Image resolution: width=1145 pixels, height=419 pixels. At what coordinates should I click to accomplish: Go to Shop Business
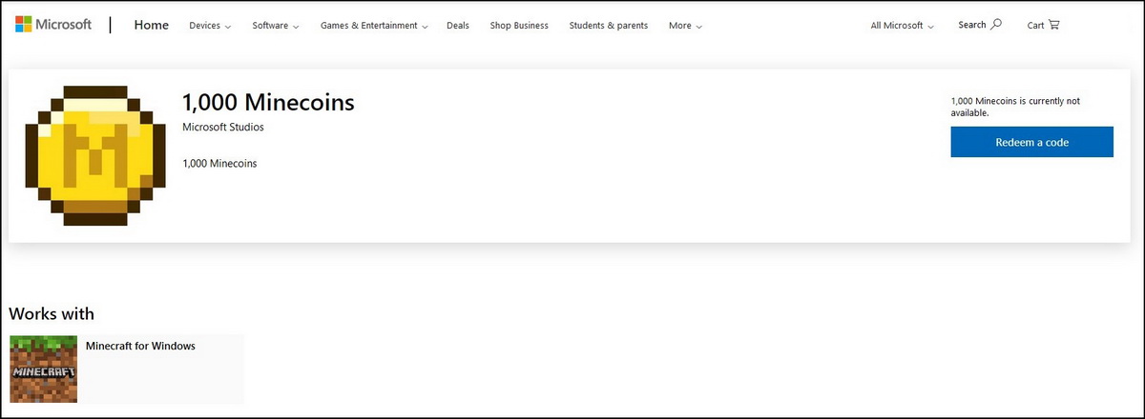coord(519,26)
